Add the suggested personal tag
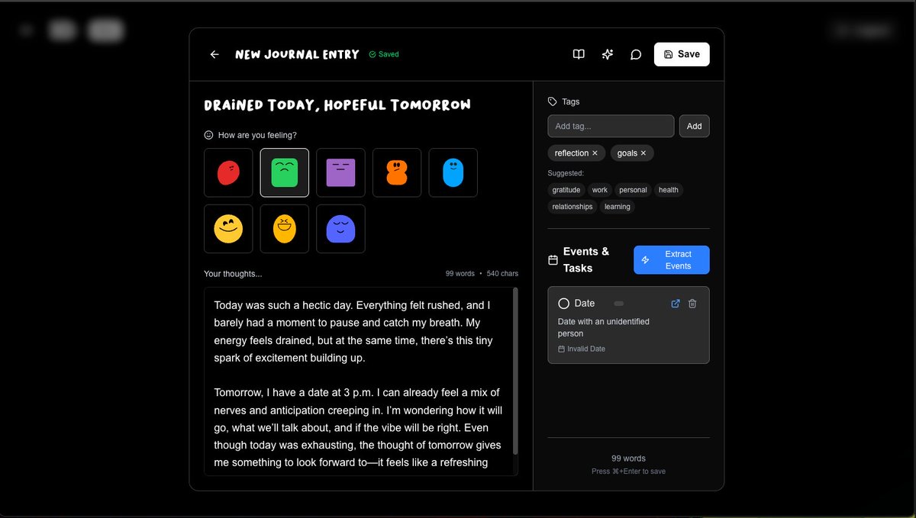The image size is (916, 518). tap(633, 190)
